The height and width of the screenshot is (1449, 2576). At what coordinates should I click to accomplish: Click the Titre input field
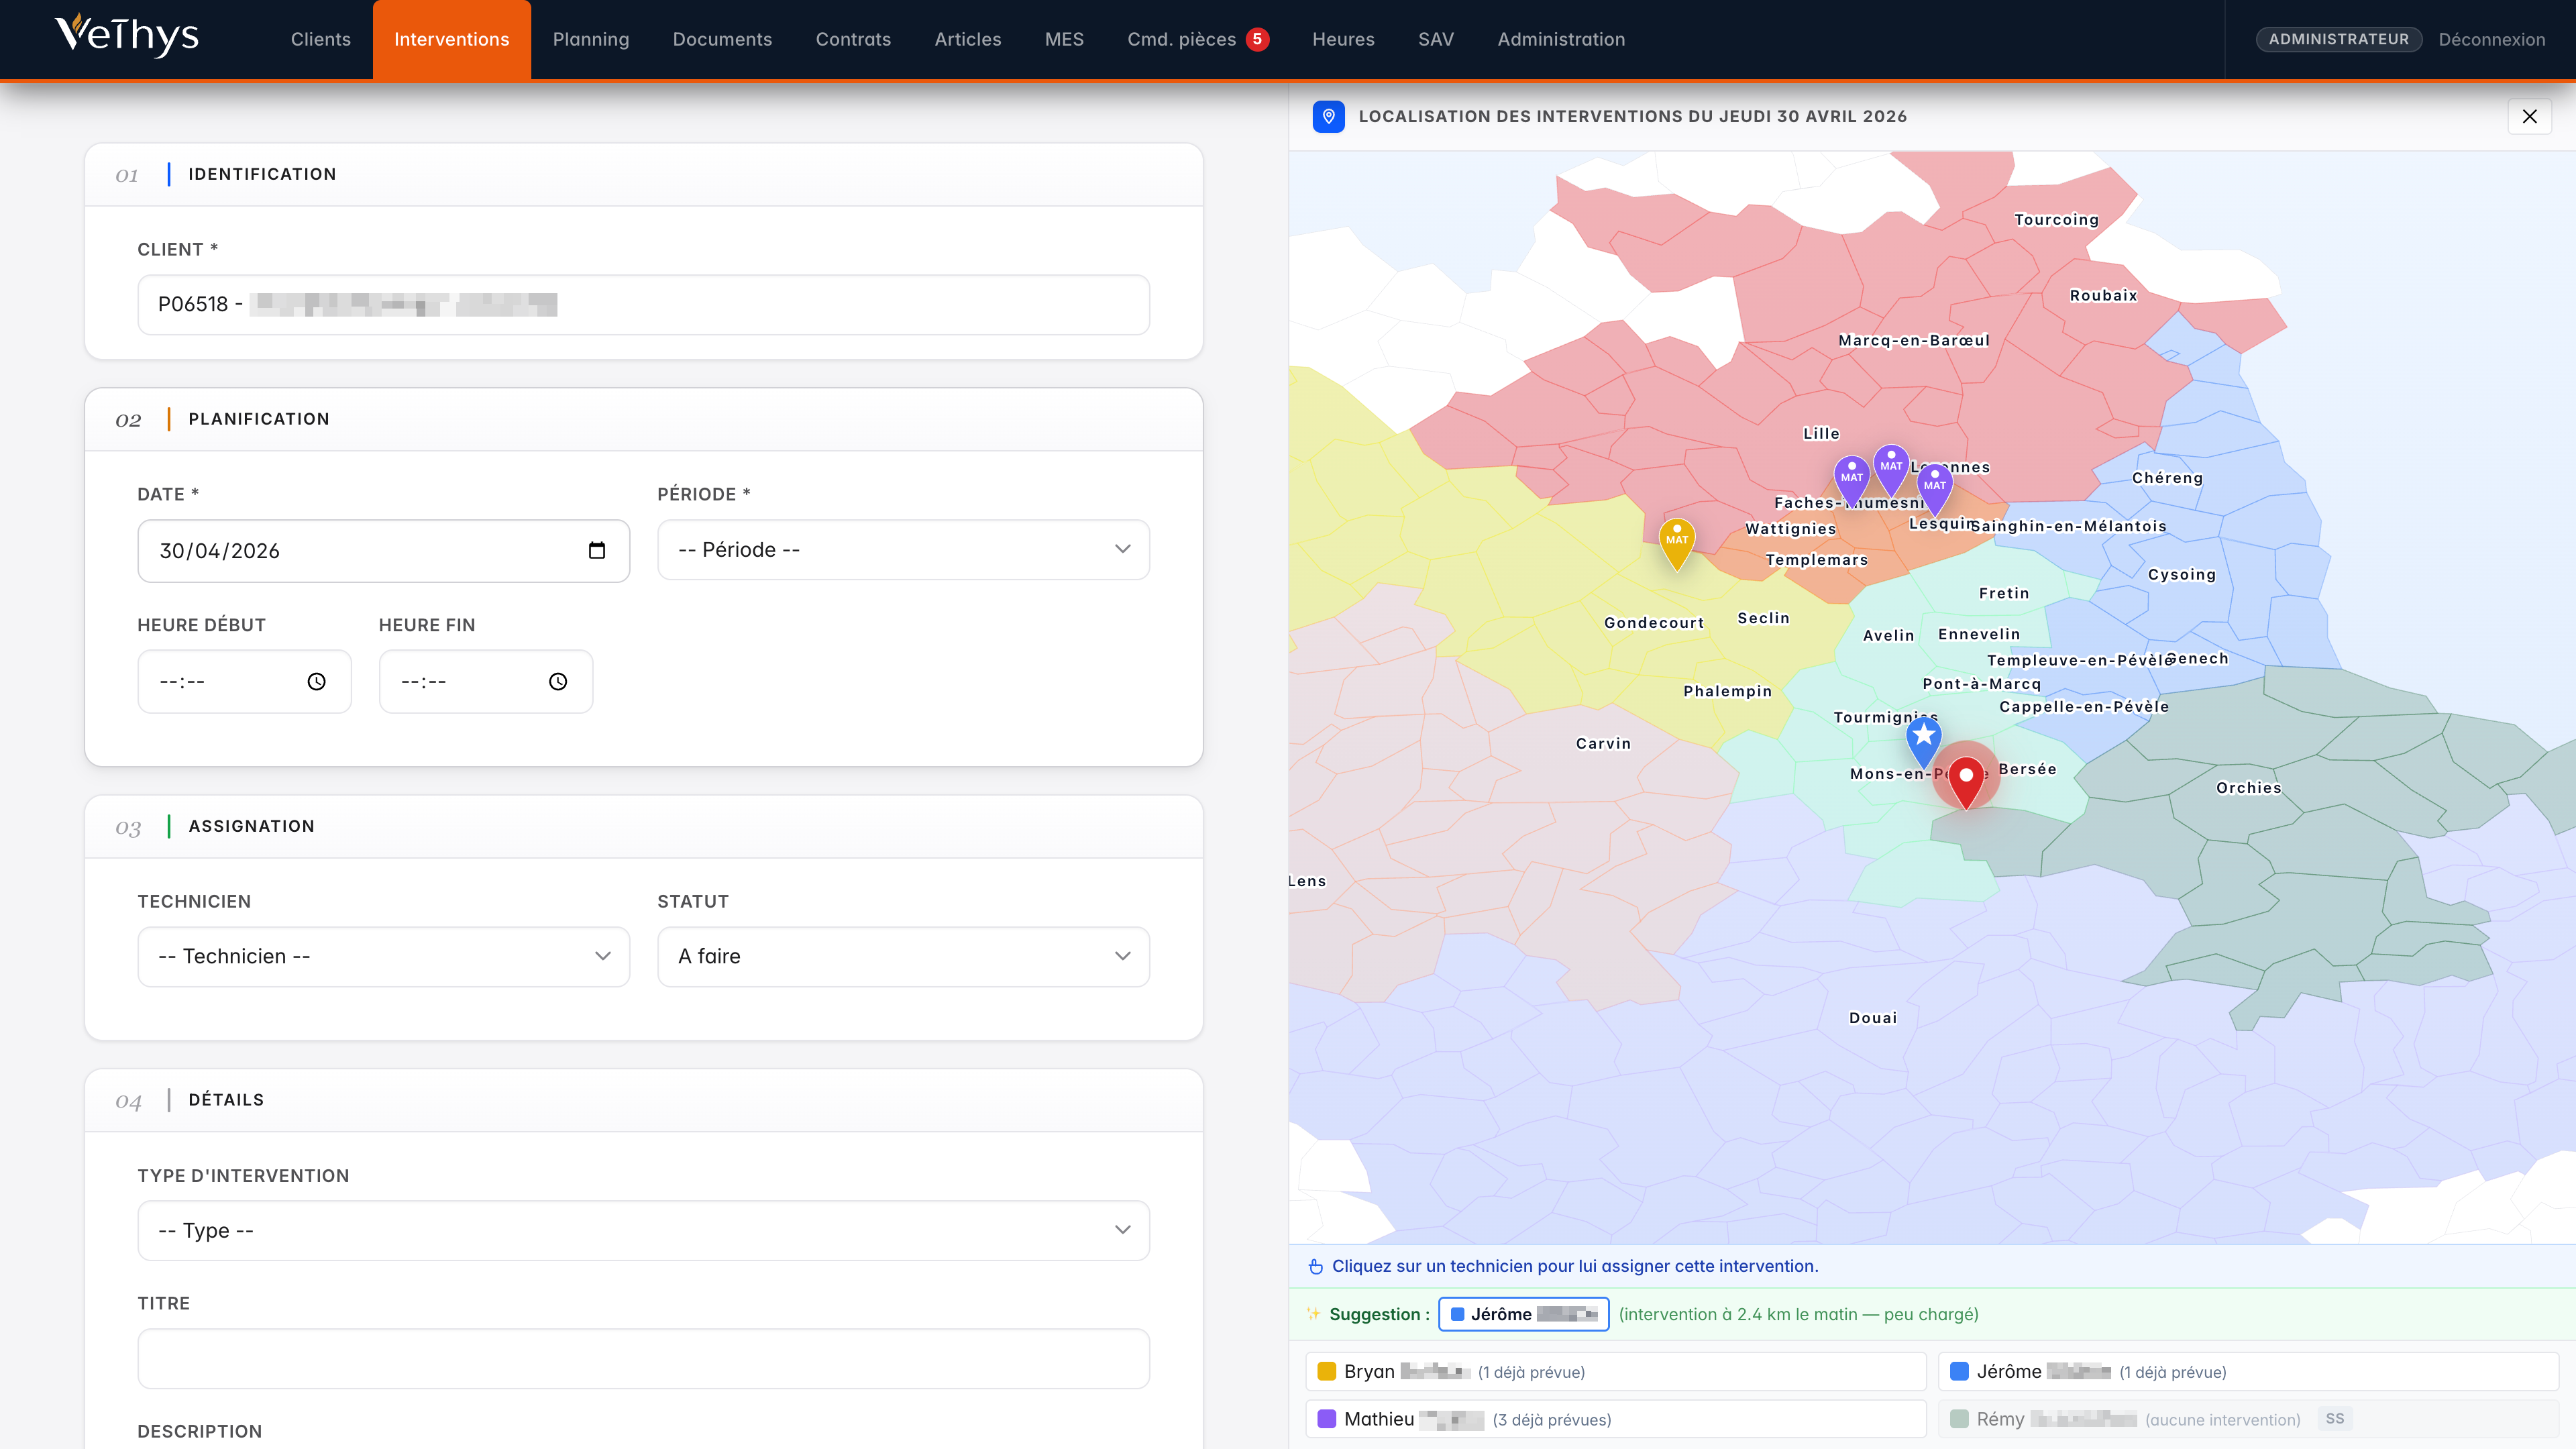(x=643, y=1358)
